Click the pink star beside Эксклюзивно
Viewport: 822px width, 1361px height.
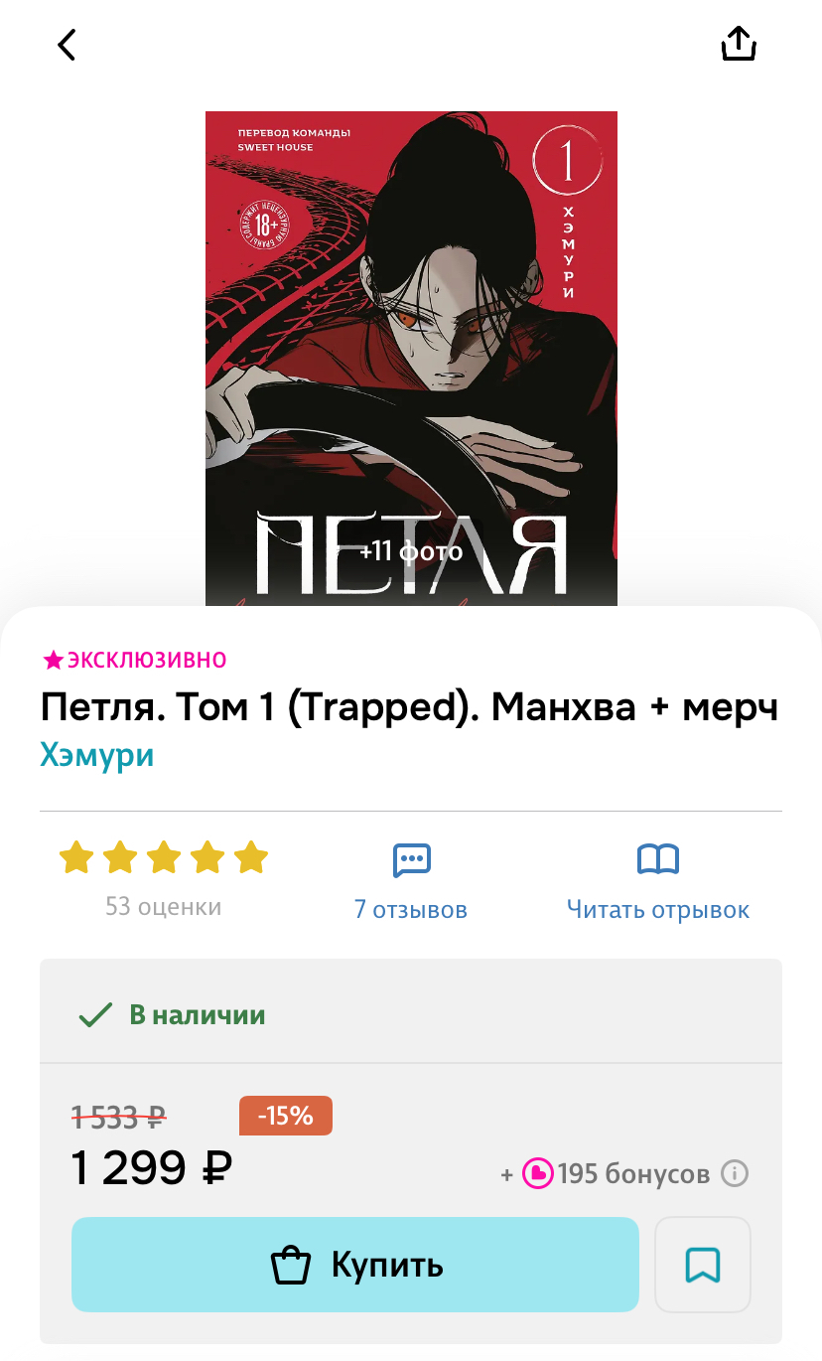click(x=53, y=661)
